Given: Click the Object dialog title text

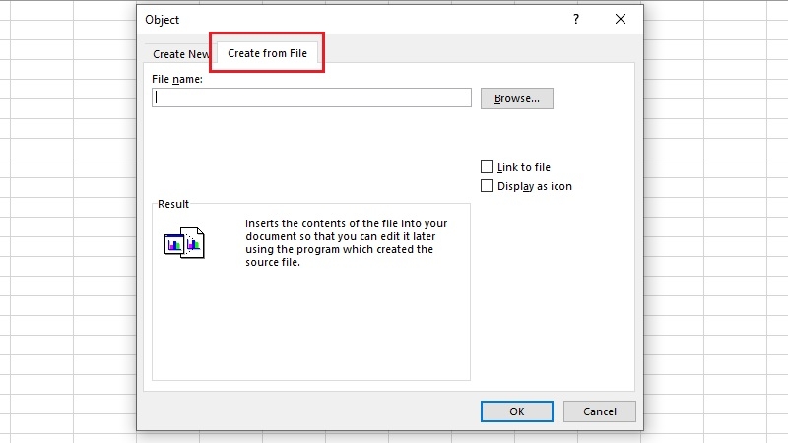Looking at the screenshot, I should click(162, 20).
